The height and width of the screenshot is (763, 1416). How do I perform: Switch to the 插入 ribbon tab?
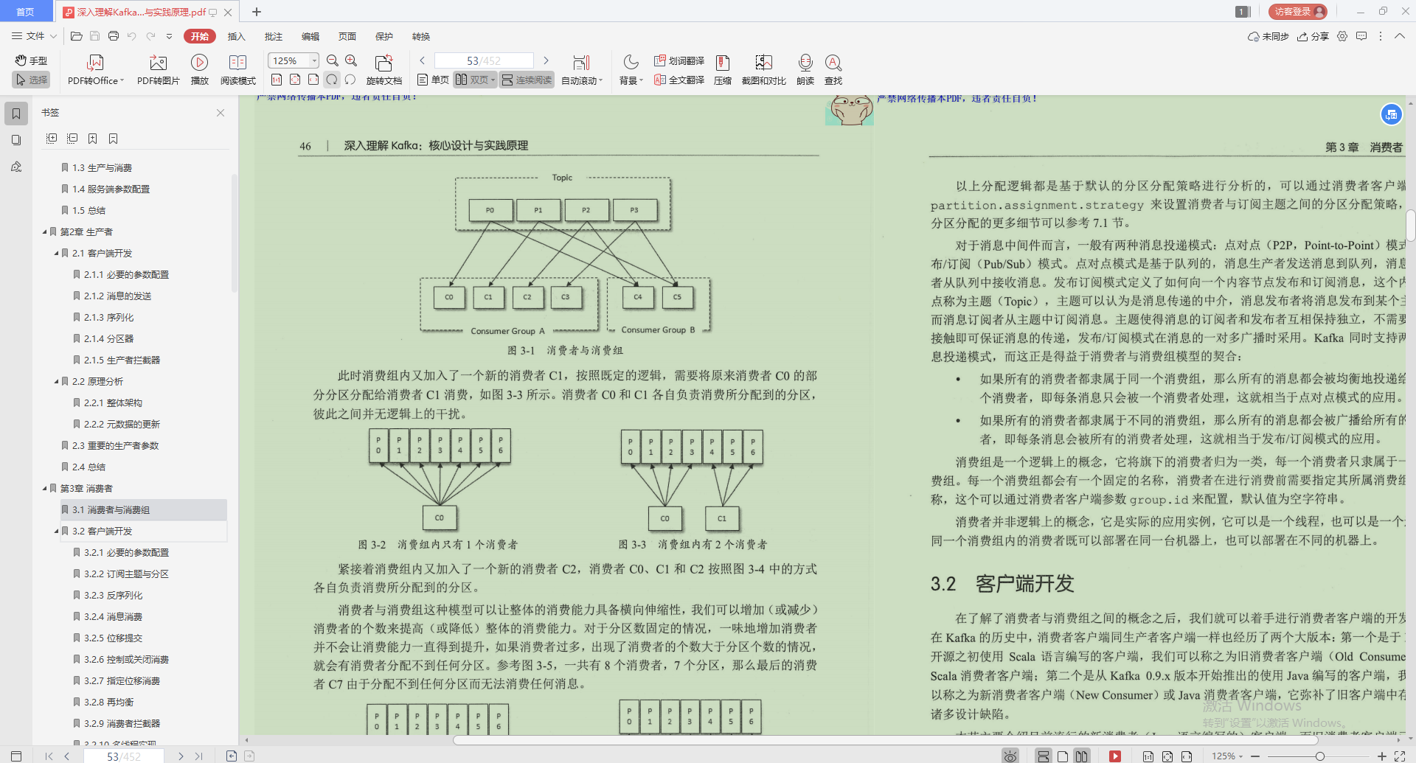(236, 35)
